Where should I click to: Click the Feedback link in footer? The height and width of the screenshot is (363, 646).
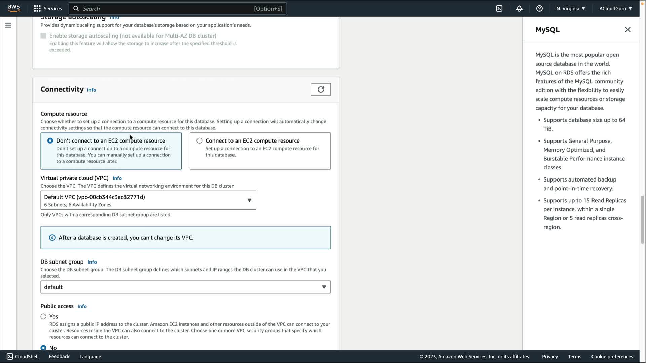pyautogui.click(x=59, y=357)
